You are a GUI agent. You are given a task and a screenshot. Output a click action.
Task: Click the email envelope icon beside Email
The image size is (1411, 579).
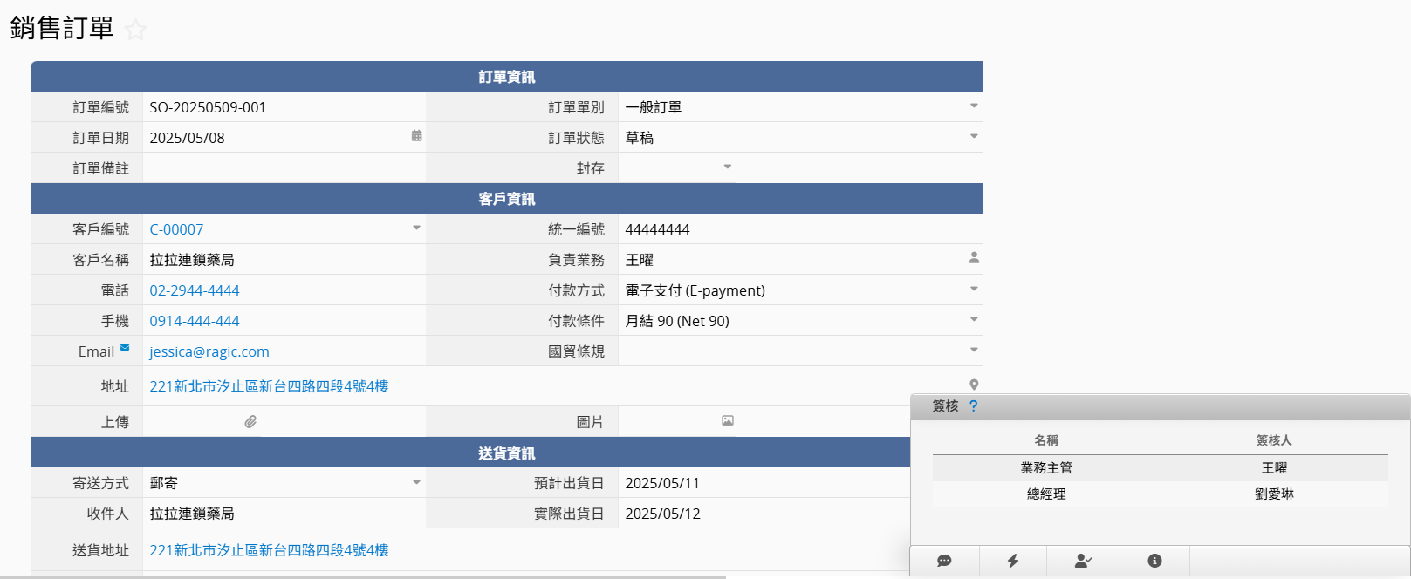[x=125, y=347]
